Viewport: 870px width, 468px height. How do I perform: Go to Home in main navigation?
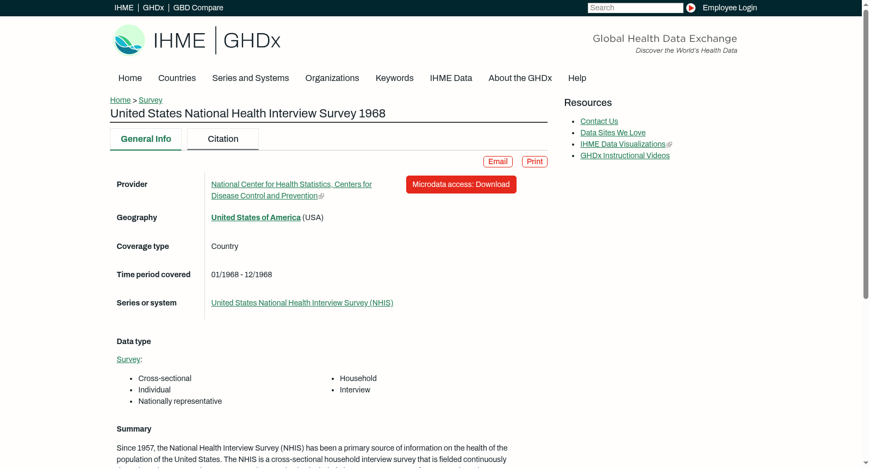tap(130, 78)
